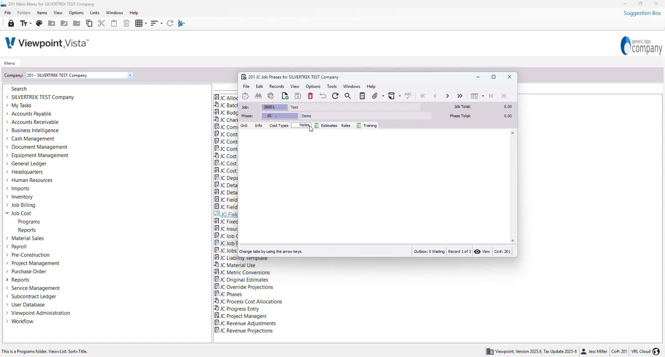
Task: Click the Tt text size icon
Action: (x=24, y=23)
